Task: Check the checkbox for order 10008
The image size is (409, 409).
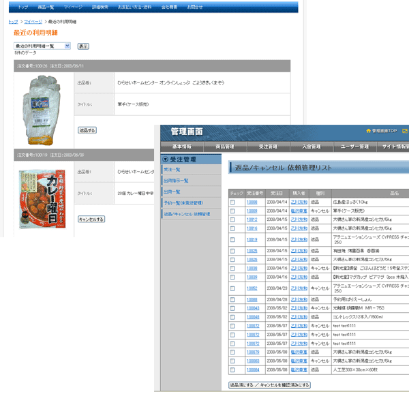Action: pyautogui.click(x=232, y=202)
